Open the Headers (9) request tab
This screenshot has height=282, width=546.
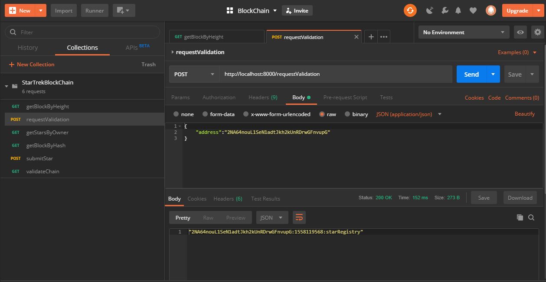(263, 97)
